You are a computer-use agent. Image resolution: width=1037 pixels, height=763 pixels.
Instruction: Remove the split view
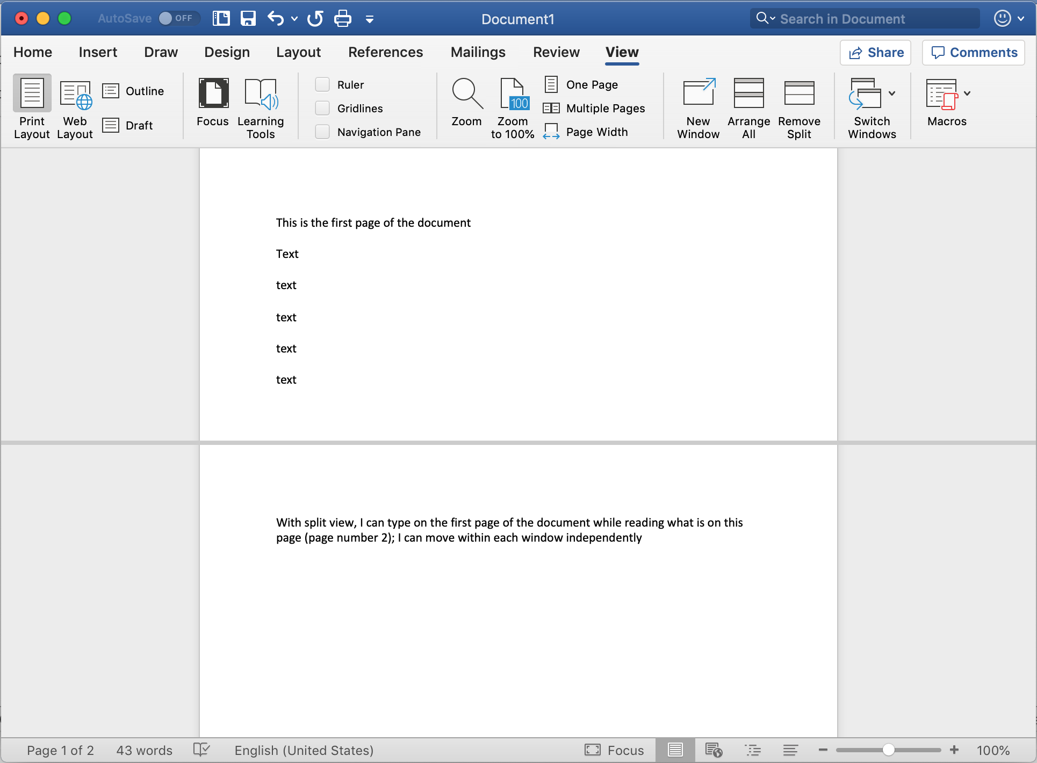tap(799, 94)
